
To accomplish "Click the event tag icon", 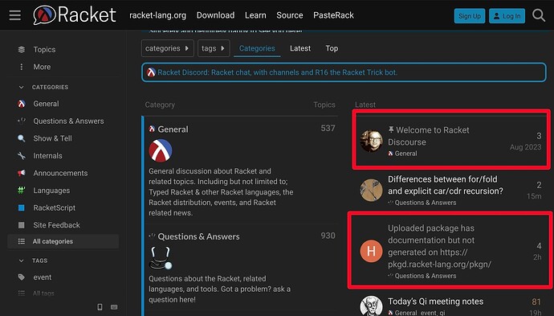I will tap(22, 277).
